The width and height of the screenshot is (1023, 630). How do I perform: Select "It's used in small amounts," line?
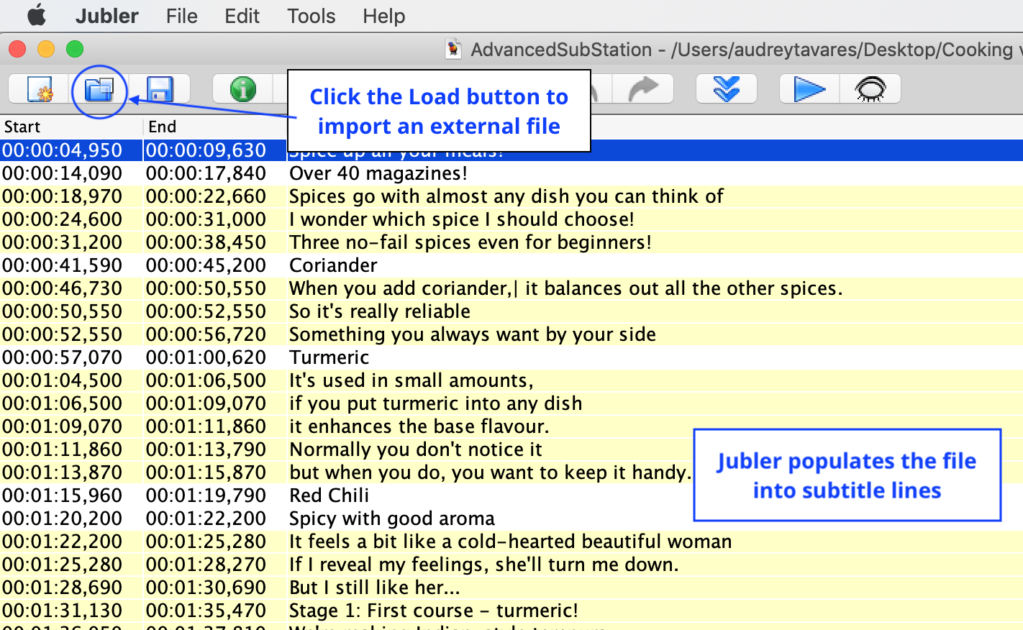pyautogui.click(x=412, y=380)
